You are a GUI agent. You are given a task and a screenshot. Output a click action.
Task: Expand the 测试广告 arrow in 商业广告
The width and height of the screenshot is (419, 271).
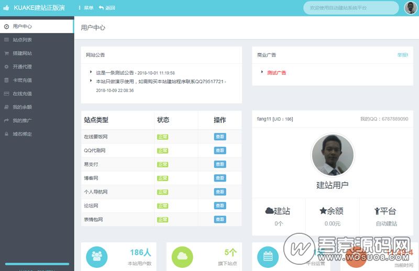(x=262, y=72)
